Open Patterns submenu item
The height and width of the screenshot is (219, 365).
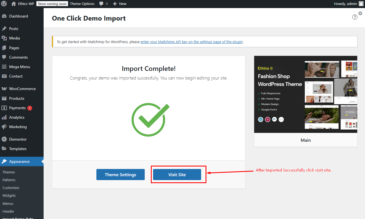9,180
